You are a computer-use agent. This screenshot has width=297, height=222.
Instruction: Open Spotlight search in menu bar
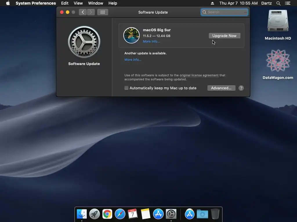(x=278, y=3)
